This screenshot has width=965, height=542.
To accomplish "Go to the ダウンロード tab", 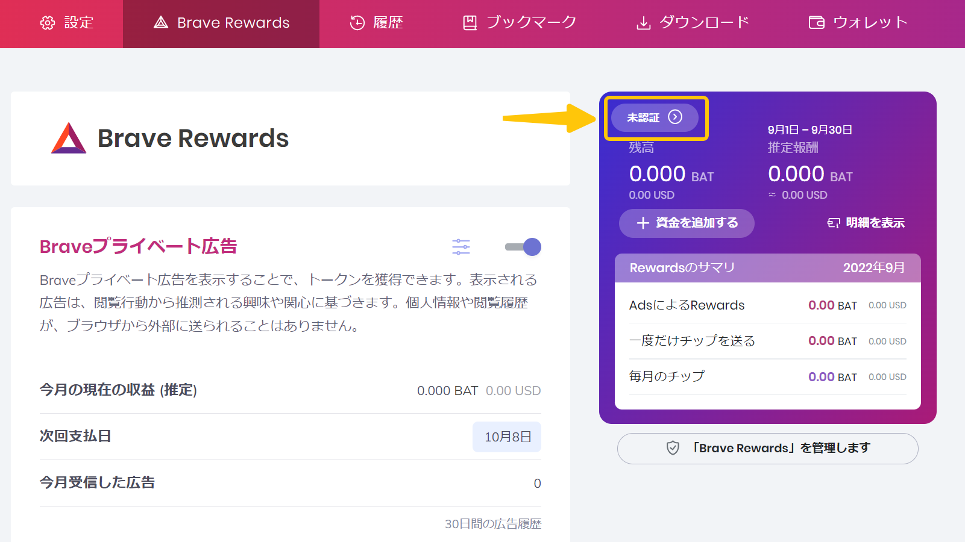I will (x=693, y=23).
